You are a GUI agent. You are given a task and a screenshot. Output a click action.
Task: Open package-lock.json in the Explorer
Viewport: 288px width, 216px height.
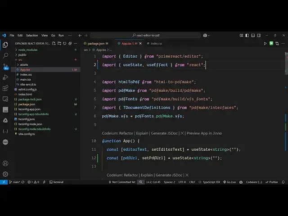[x=30, y=99]
